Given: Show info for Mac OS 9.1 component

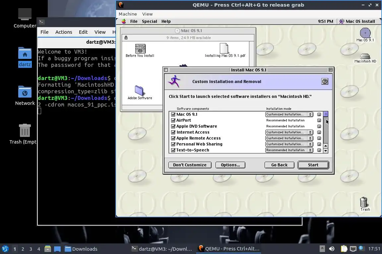Looking at the screenshot, I should point(319,114).
